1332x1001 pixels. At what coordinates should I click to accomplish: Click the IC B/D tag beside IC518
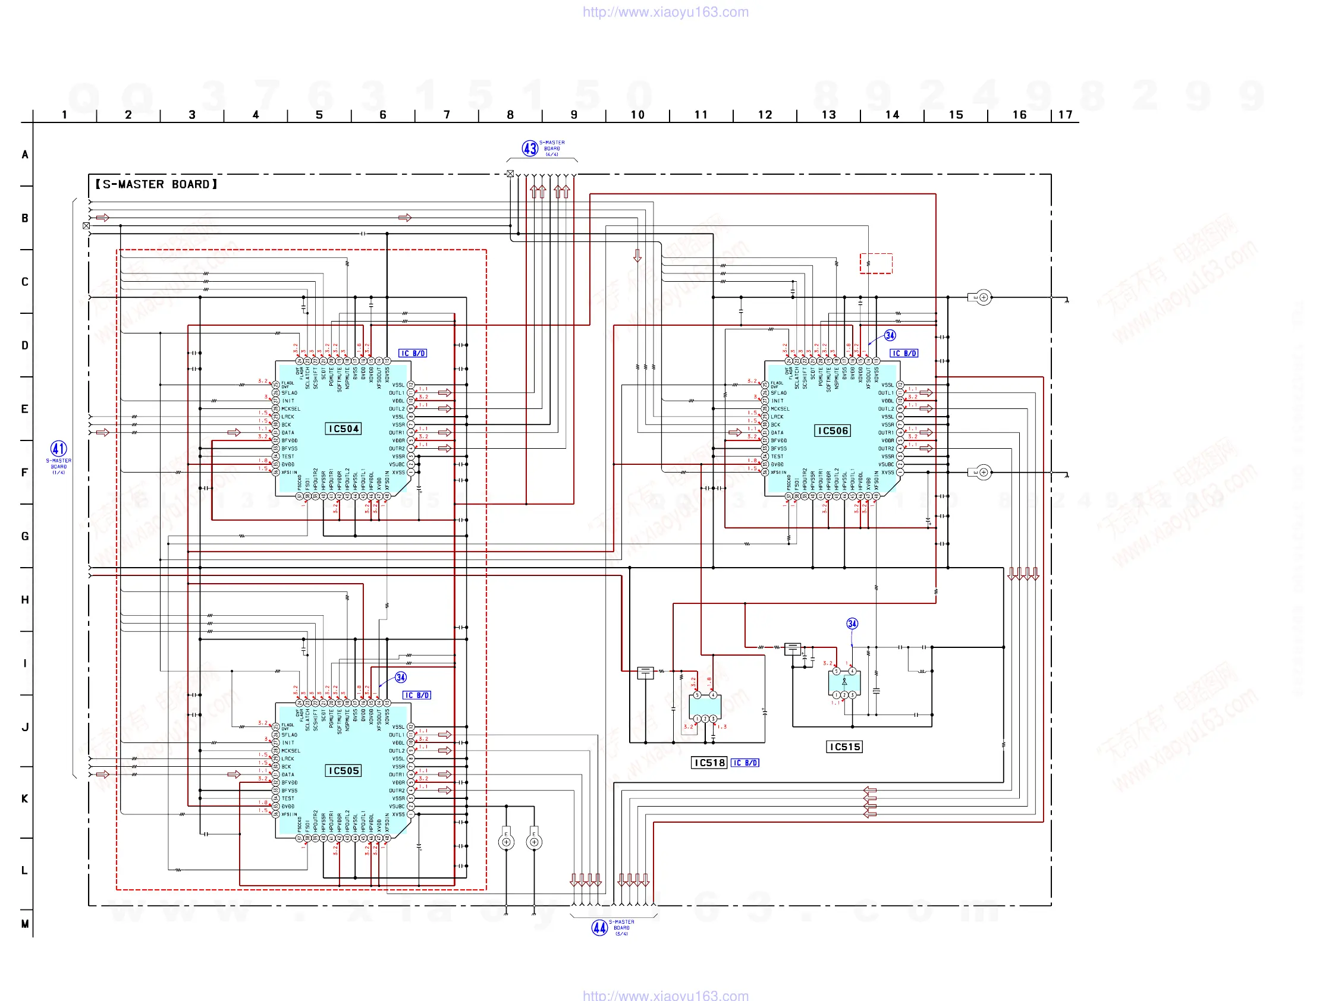(x=745, y=763)
